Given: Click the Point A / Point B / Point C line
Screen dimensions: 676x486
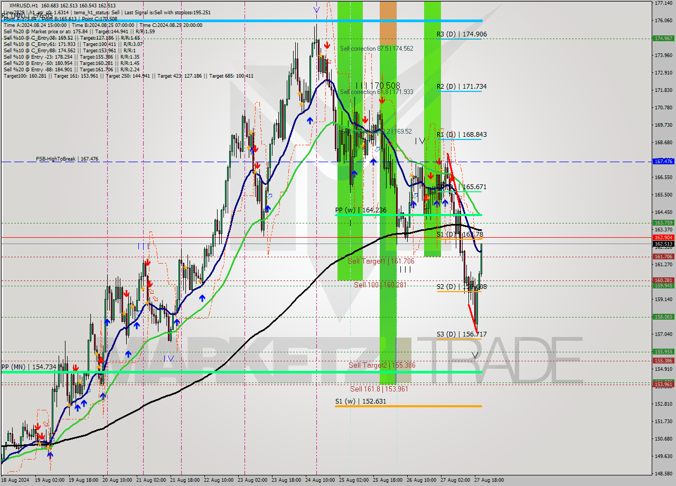Looking at the screenshot, I should [x=60, y=18].
